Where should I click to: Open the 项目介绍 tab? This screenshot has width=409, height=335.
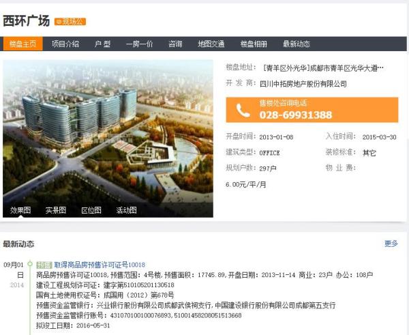click(65, 44)
